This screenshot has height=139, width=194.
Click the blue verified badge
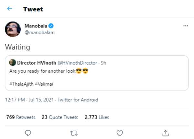(x=51, y=26)
